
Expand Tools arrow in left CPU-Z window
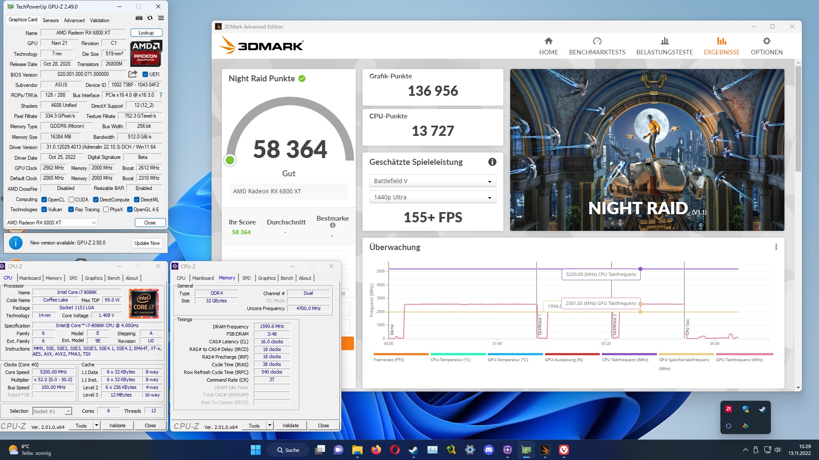pos(96,425)
